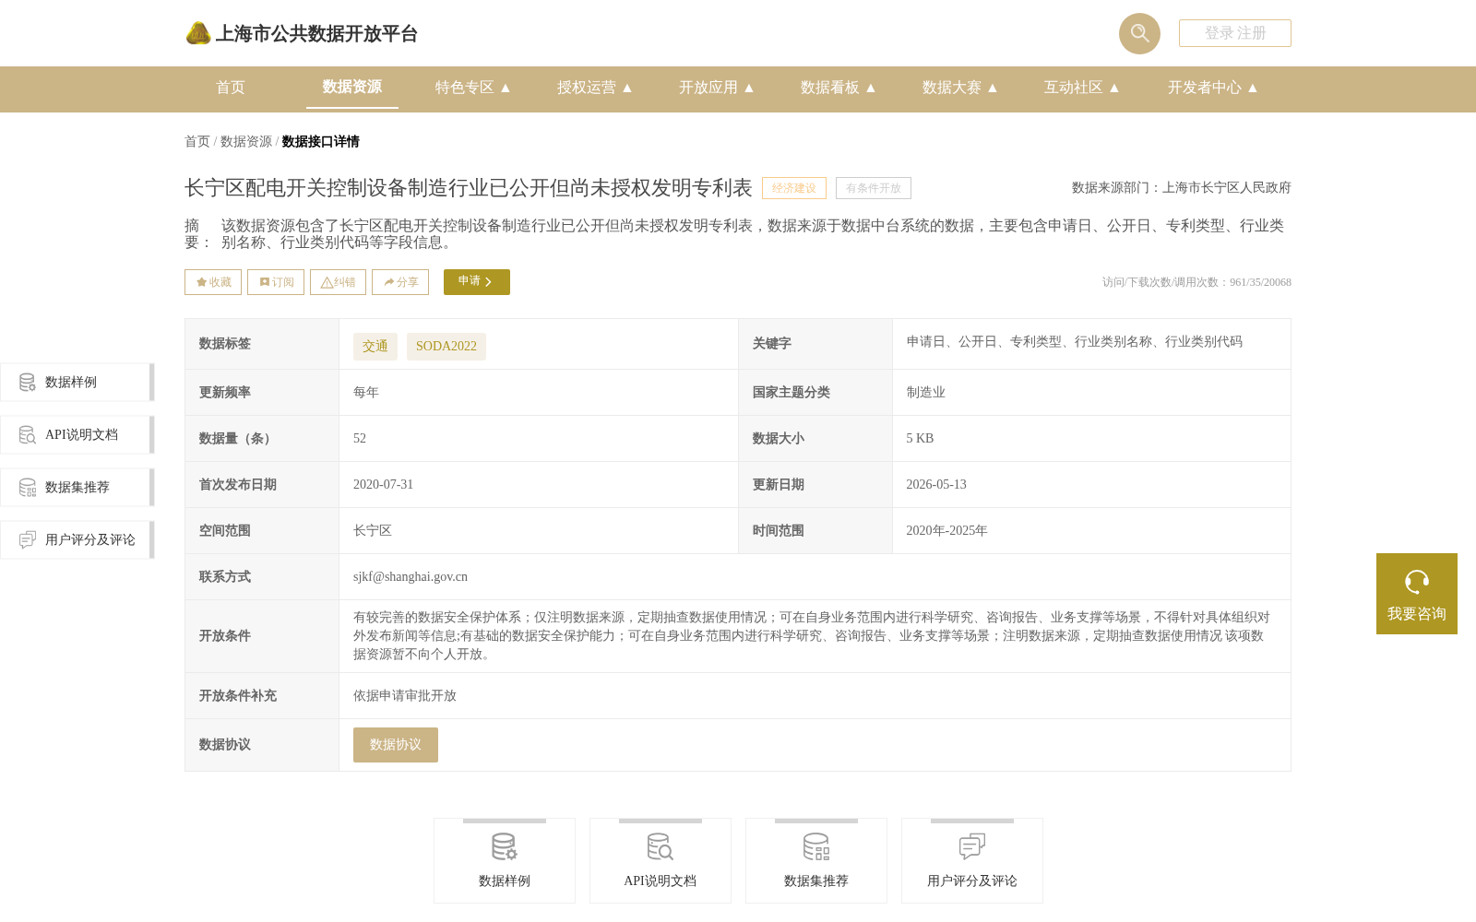Expand the 开发者中心 menu

pyautogui.click(x=1213, y=88)
